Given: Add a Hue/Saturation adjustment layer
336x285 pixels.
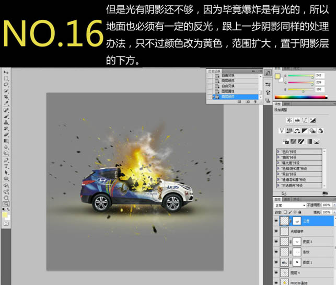Looking at the screenshot, I should (289, 131).
